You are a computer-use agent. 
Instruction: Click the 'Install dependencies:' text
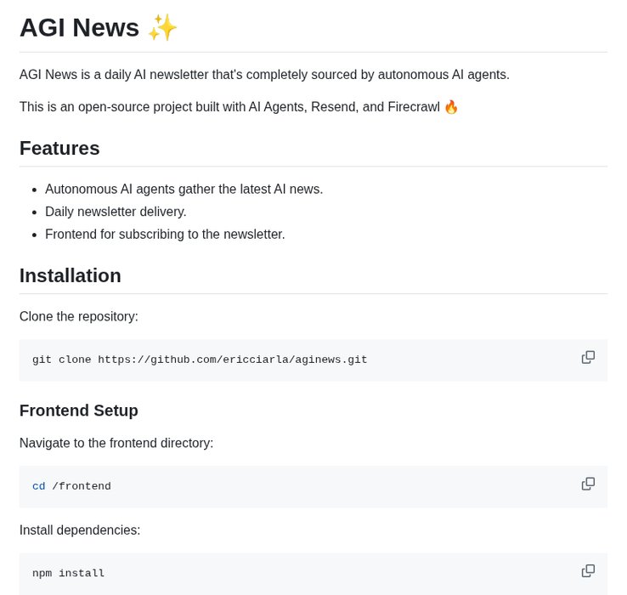(x=80, y=530)
